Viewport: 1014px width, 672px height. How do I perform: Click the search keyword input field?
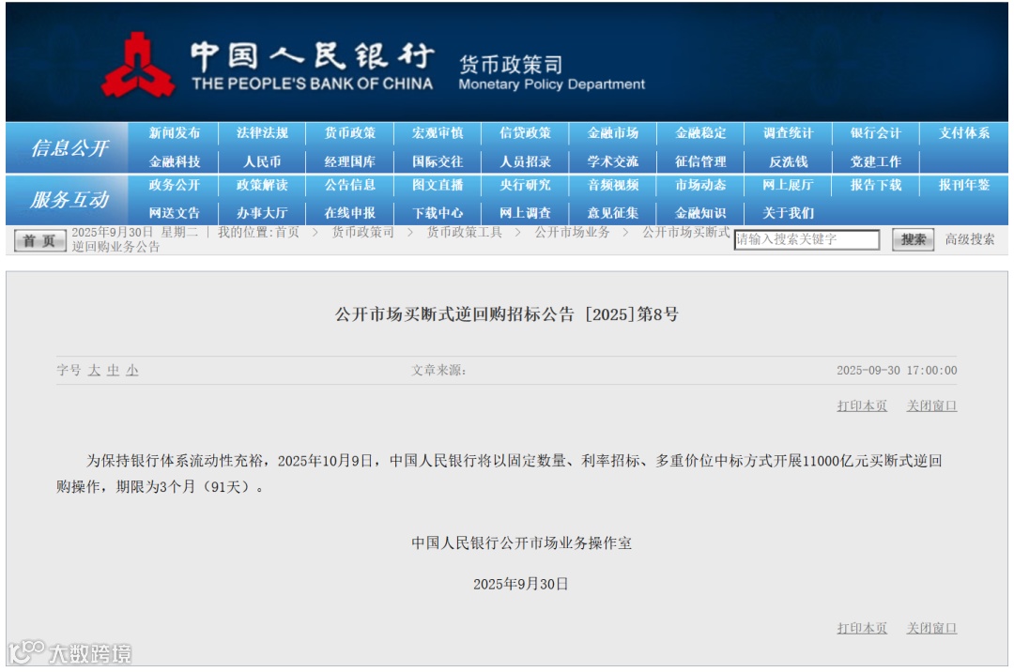807,239
